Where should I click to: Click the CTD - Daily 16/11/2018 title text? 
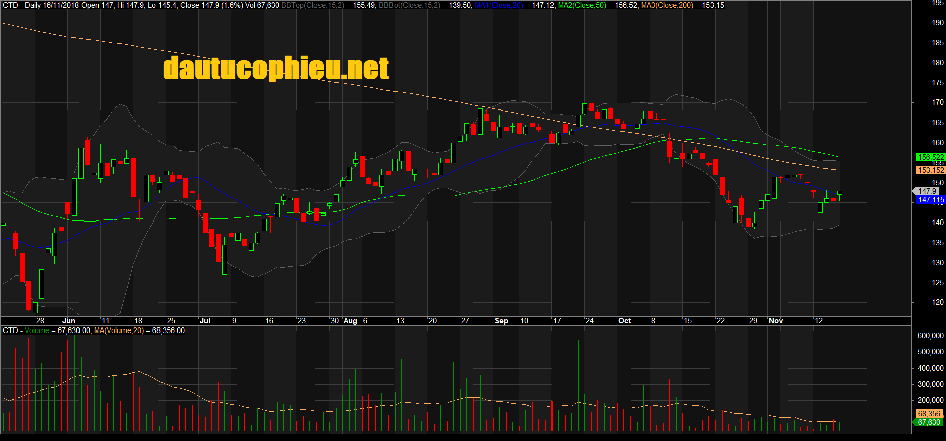(x=40, y=5)
